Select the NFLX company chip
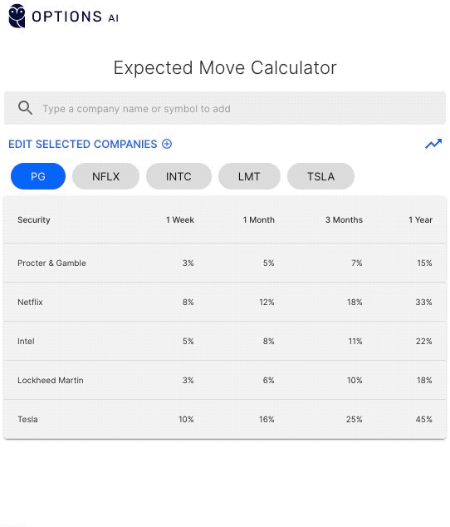This screenshot has height=527, width=450. coord(105,176)
